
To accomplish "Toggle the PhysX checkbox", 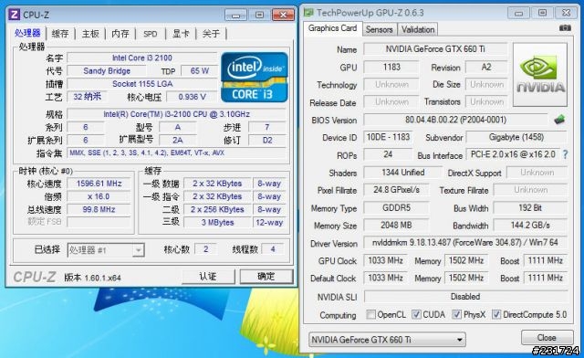I will (456, 314).
